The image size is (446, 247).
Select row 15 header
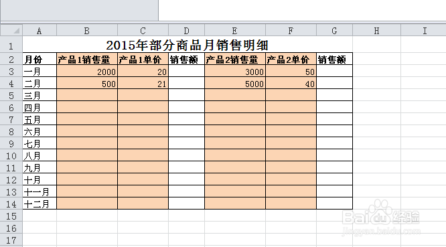pyautogui.click(x=11, y=216)
